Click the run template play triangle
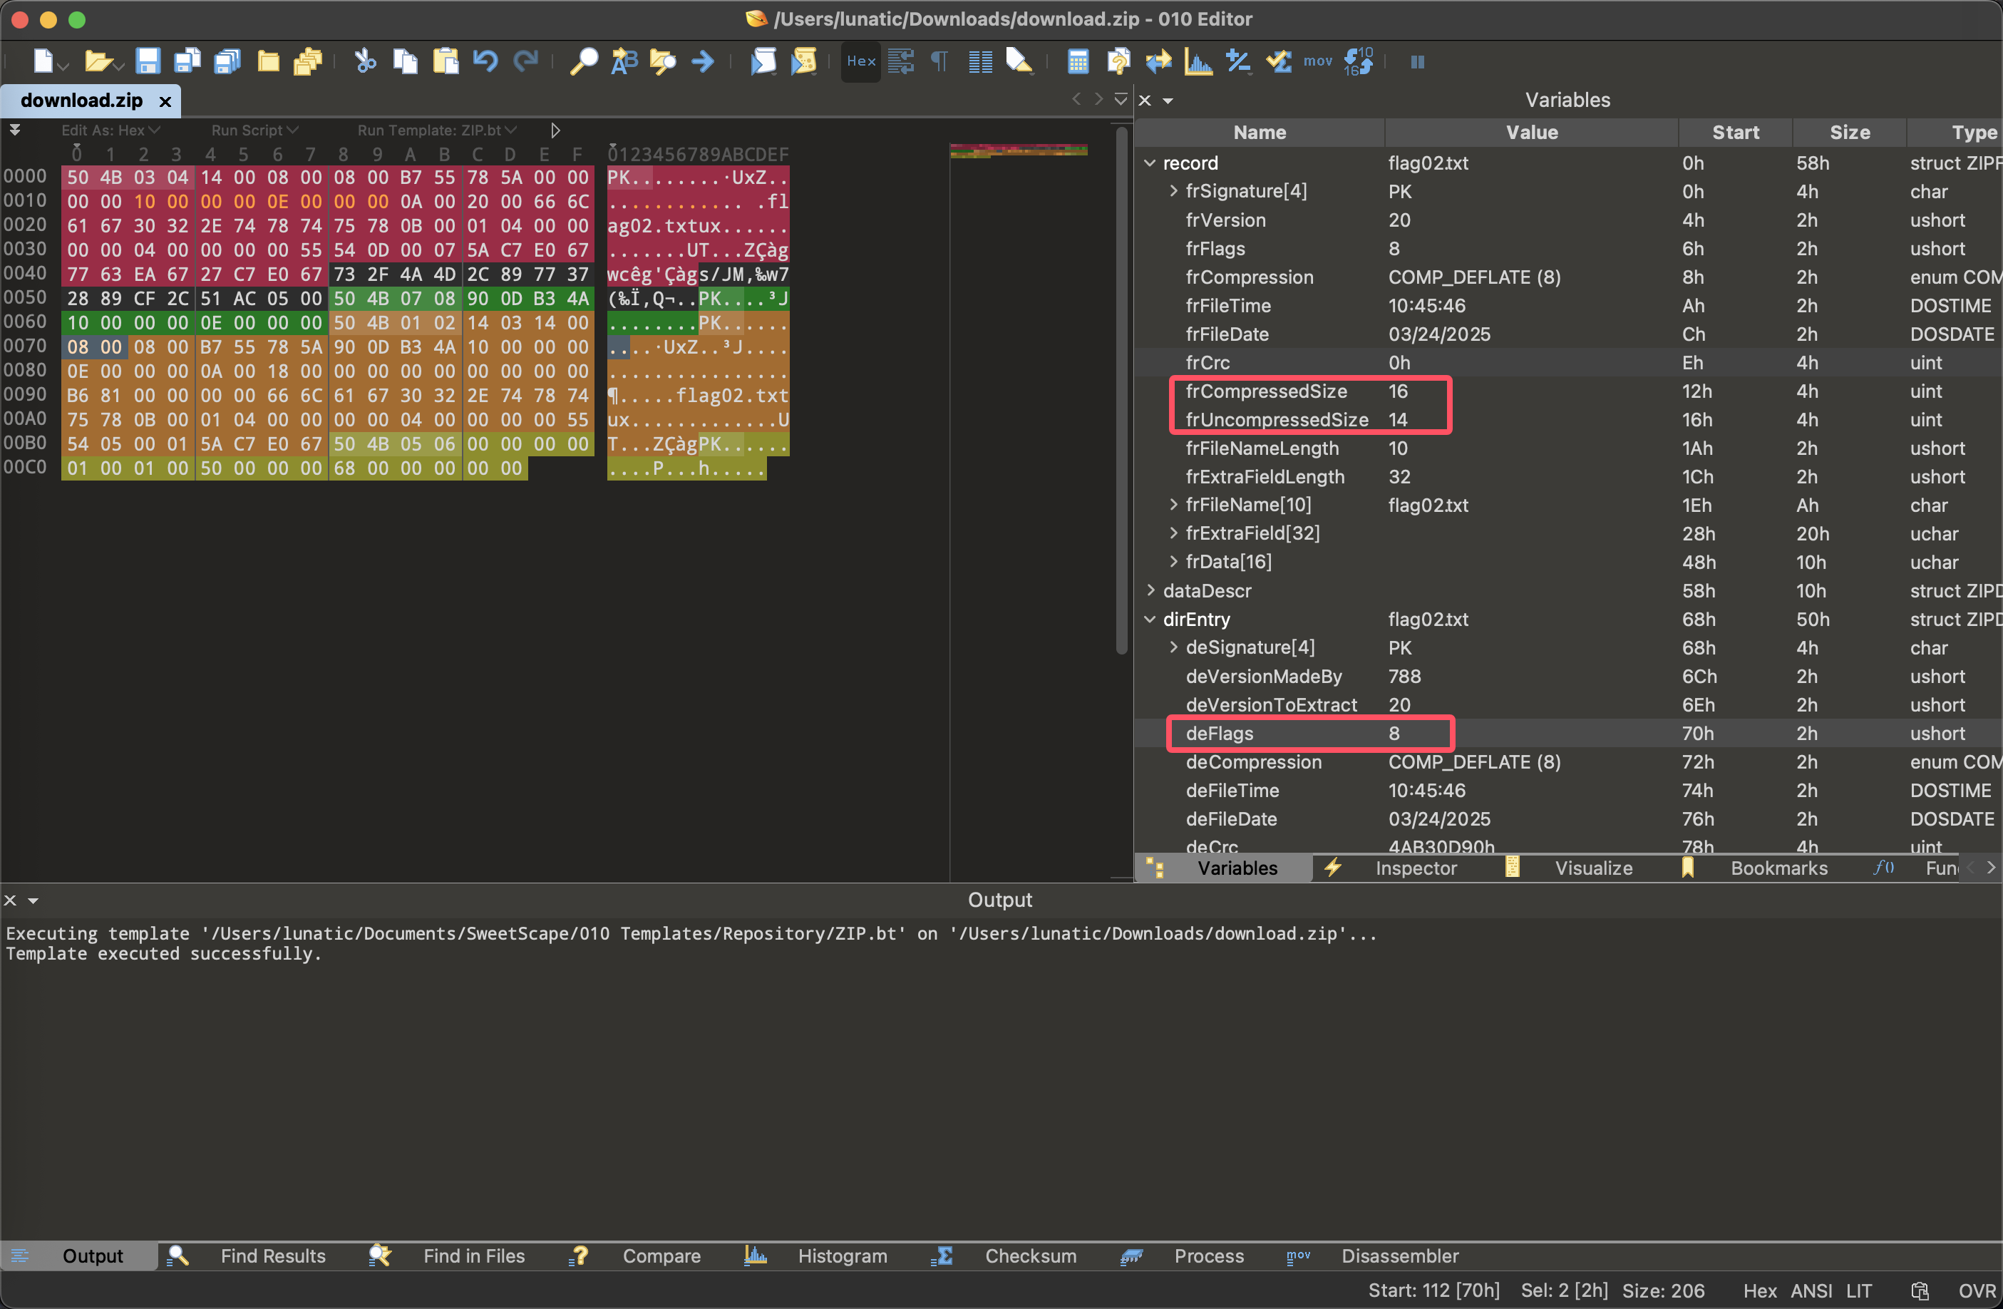The image size is (2003, 1309). 555,130
